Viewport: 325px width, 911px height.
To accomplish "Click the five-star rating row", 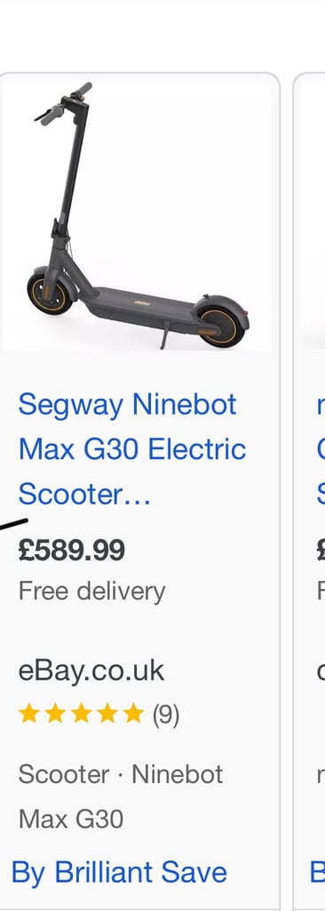I will coord(99,713).
